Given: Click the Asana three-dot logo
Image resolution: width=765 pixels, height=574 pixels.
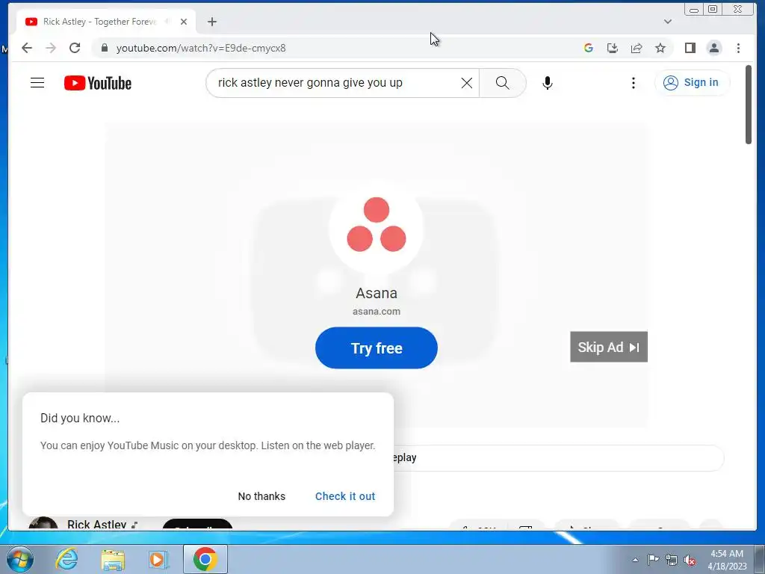Looking at the screenshot, I should pyautogui.click(x=377, y=224).
